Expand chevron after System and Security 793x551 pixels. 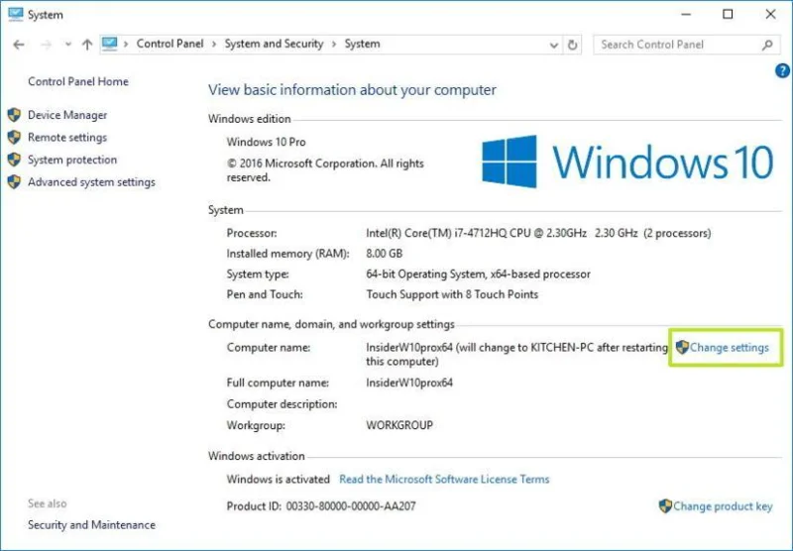334,45
